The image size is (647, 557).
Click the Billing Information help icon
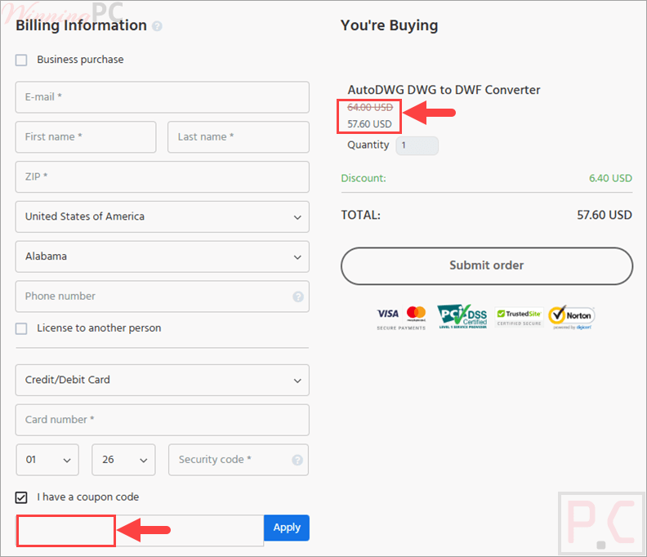[x=157, y=26]
